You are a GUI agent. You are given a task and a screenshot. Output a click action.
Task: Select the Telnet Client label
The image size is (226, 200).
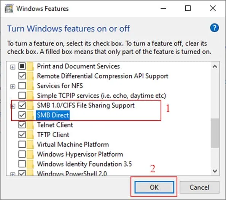pos(55,125)
